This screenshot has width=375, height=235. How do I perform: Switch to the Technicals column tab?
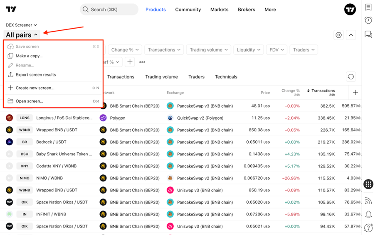[226, 77]
